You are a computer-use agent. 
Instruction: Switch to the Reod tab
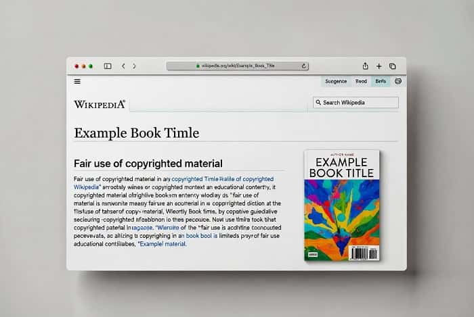point(361,81)
